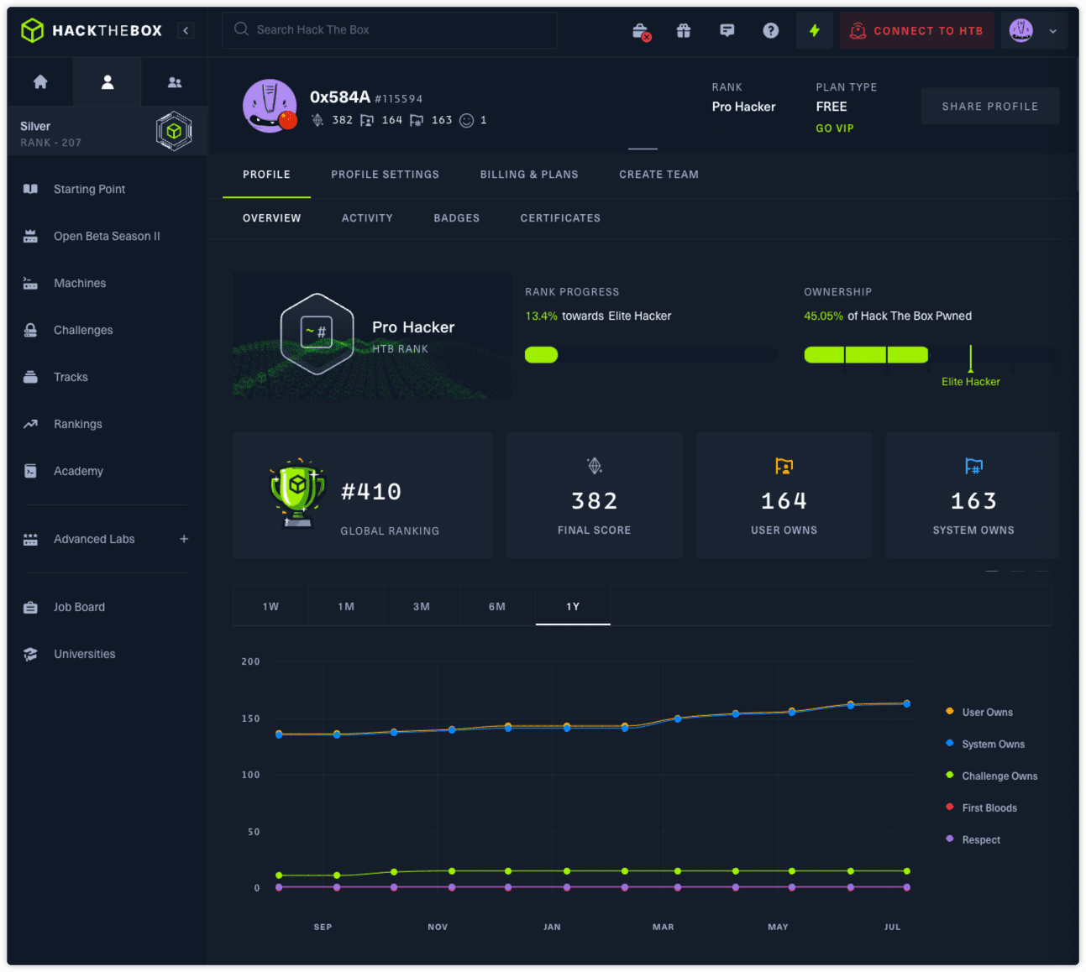Expand the Advanced Labs plus button
This screenshot has height=972, width=1086.
pos(184,539)
